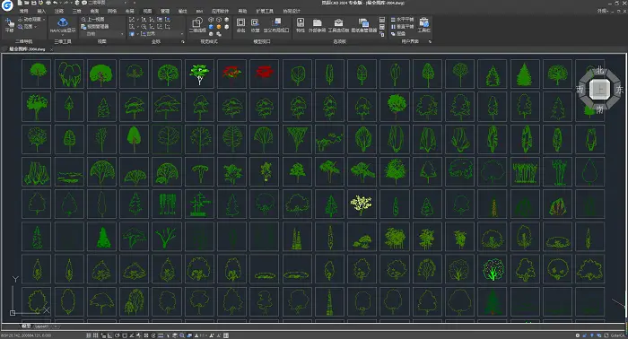Open the View Manager (视图管理器)
Image resolution: width=628 pixels, height=339 pixels.
pyautogui.click(x=95, y=26)
